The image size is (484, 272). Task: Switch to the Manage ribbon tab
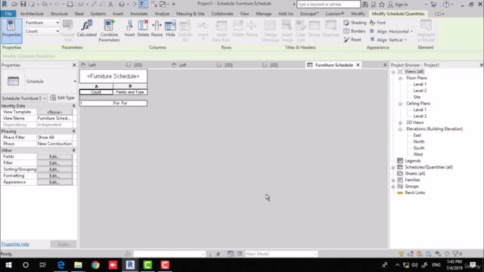click(264, 14)
